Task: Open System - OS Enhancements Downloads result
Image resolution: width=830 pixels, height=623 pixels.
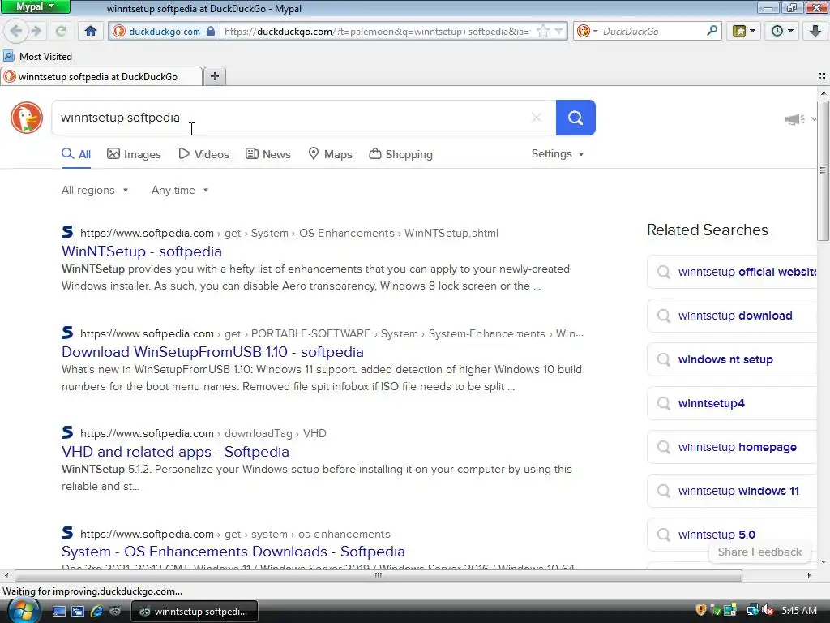Action: click(x=233, y=552)
